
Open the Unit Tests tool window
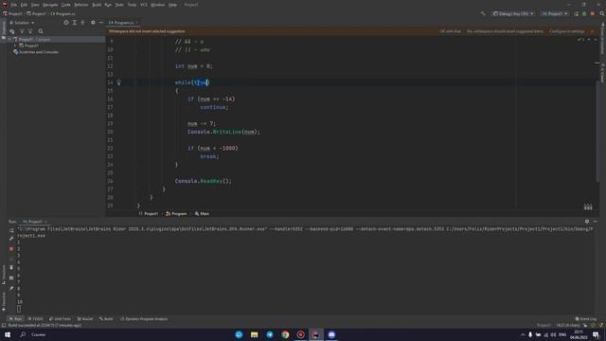[60, 319]
